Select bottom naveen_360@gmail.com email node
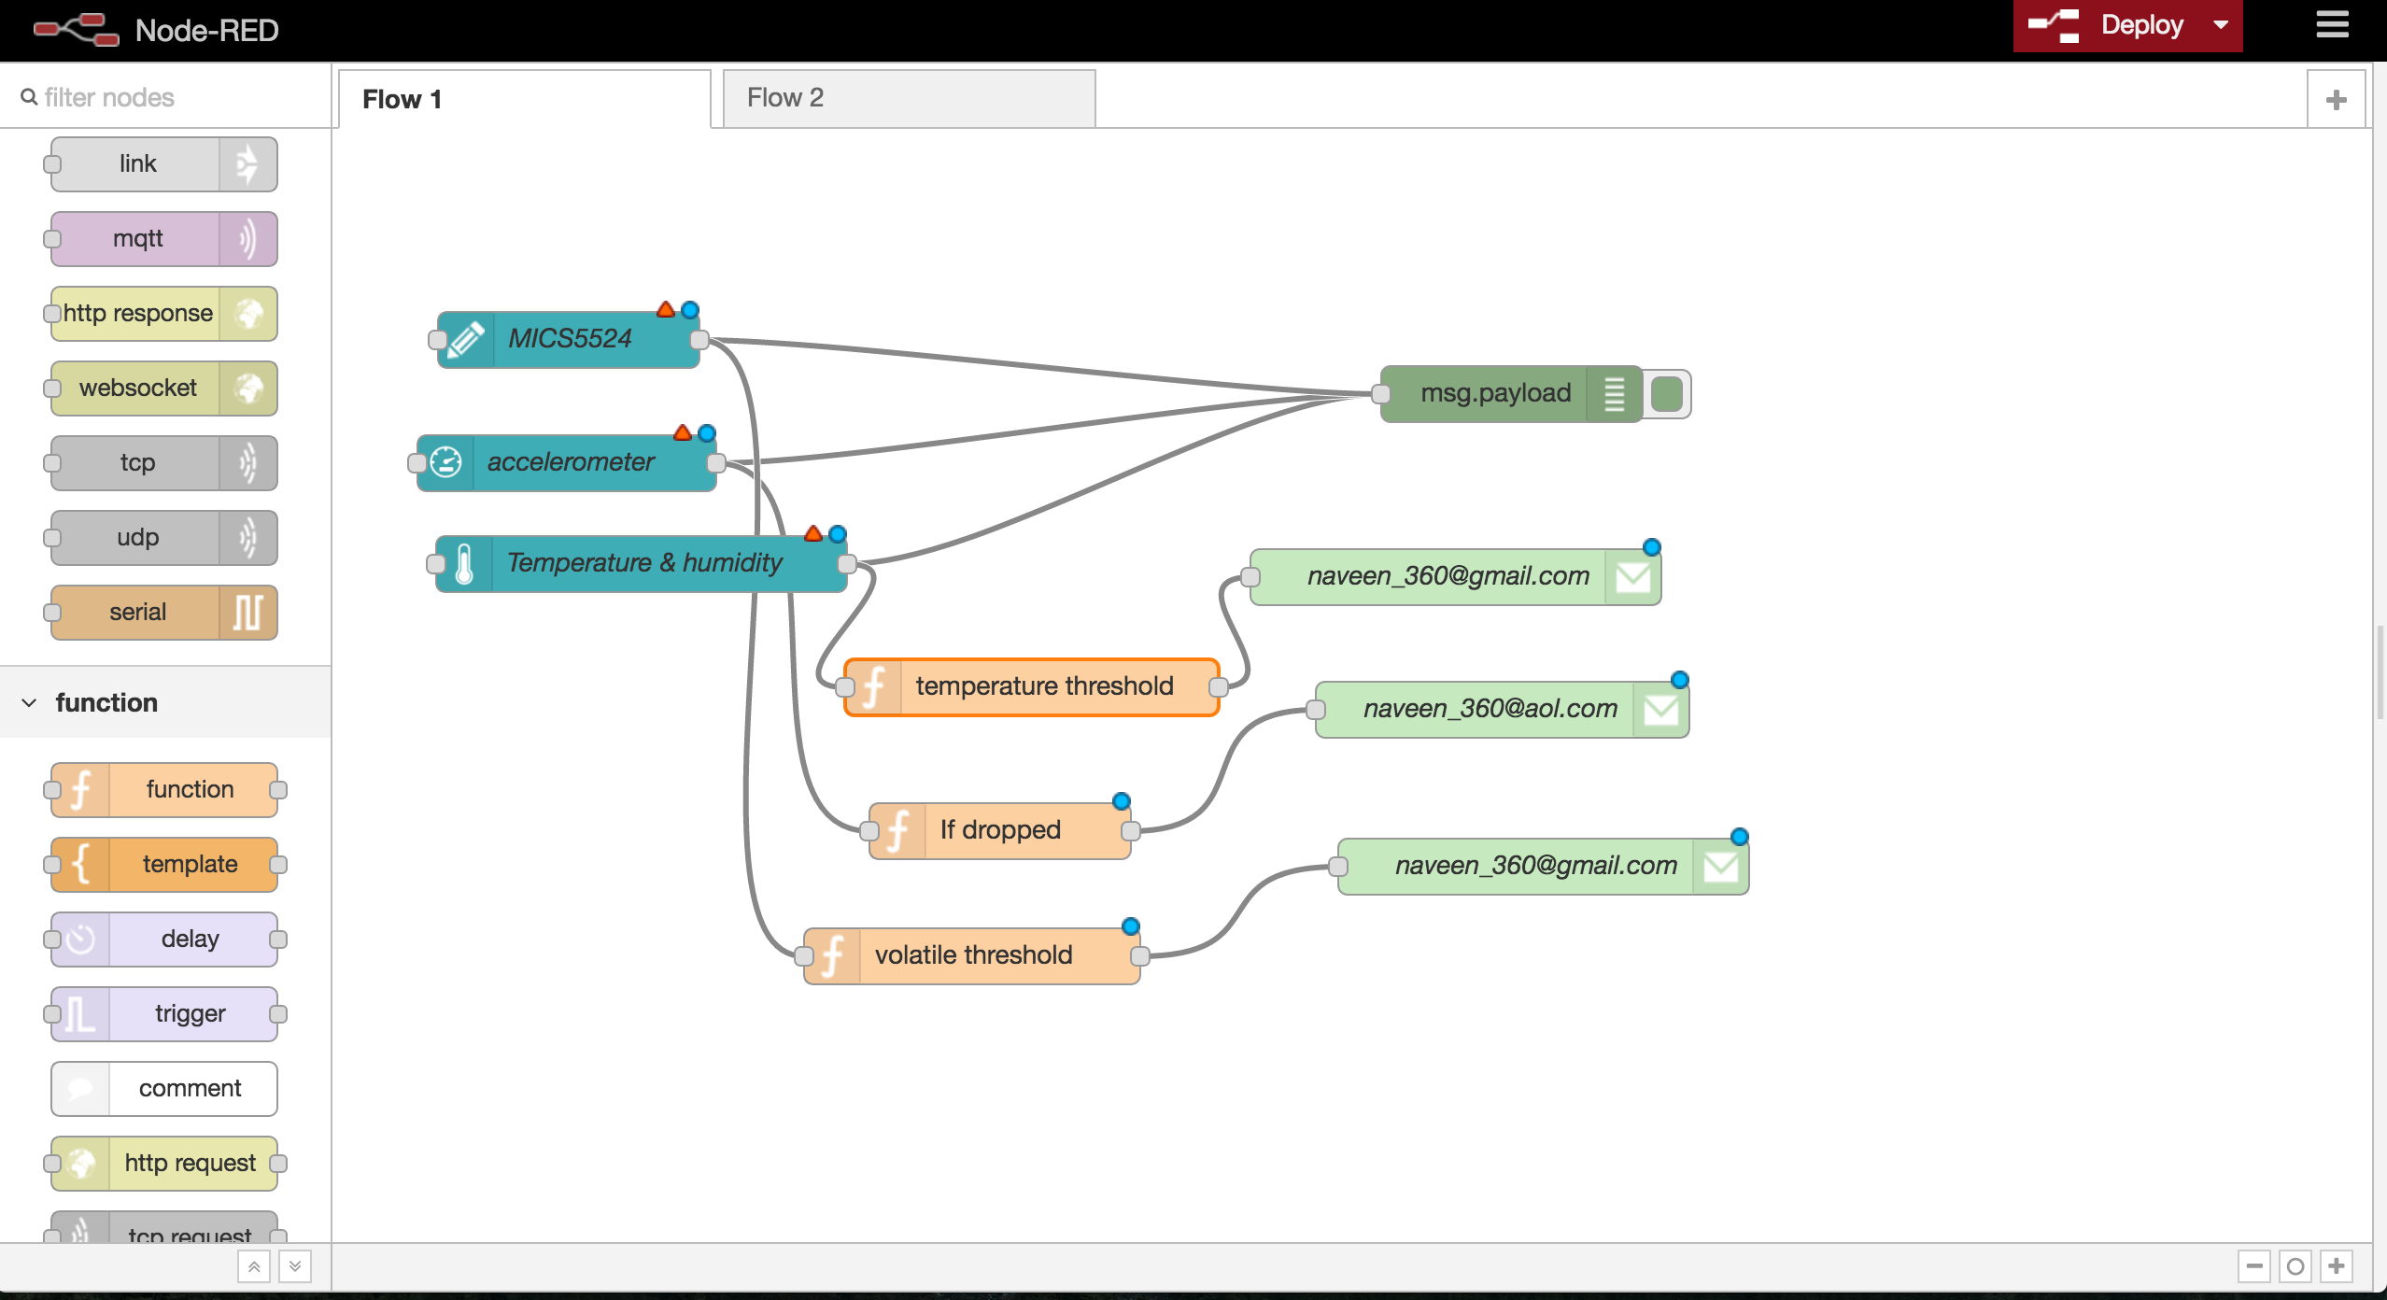Image resolution: width=2387 pixels, height=1300 pixels. pos(1544,866)
